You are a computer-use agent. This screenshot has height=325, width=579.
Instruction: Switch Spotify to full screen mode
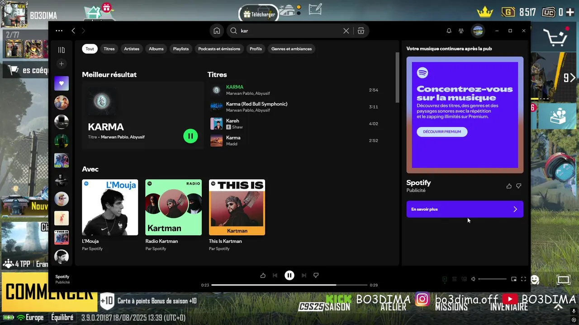pyautogui.click(x=523, y=279)
